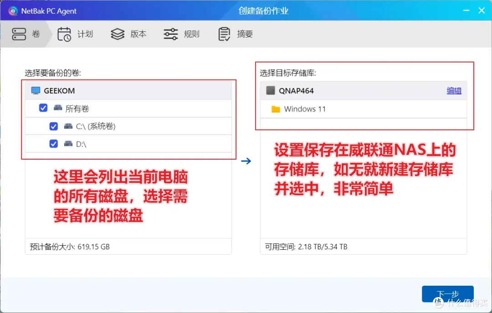Select the 规则 step tab
The height and width of the screenshot is (313, 492).
[x=182, y=34]
